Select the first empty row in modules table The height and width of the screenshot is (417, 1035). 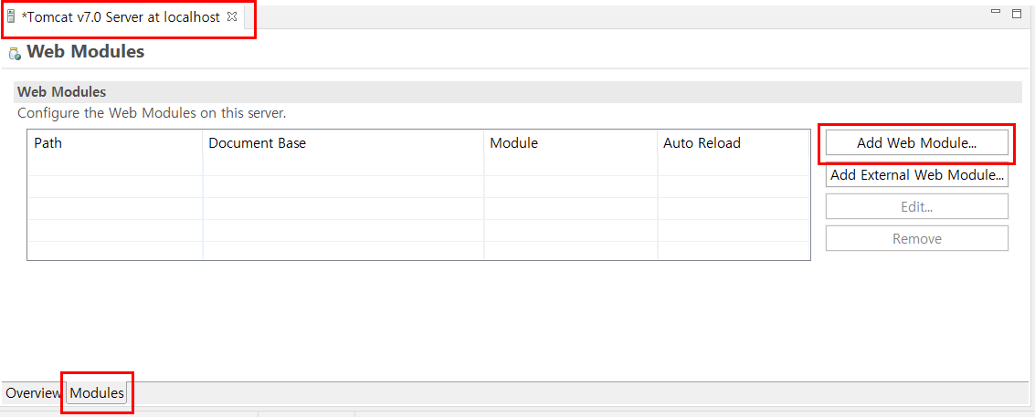point(418,165)
